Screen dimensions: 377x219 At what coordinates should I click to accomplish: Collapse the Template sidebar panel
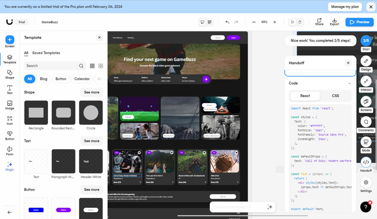coord(99,37)
